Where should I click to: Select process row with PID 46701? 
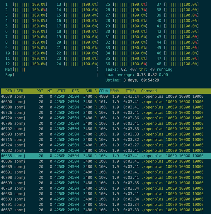105,204
